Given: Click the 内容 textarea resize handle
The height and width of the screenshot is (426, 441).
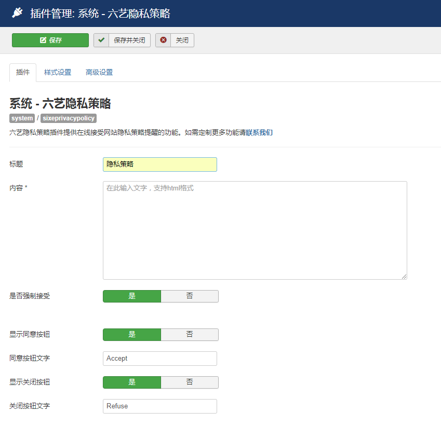Looking at the screenshot, I should [x=404, y=277].
